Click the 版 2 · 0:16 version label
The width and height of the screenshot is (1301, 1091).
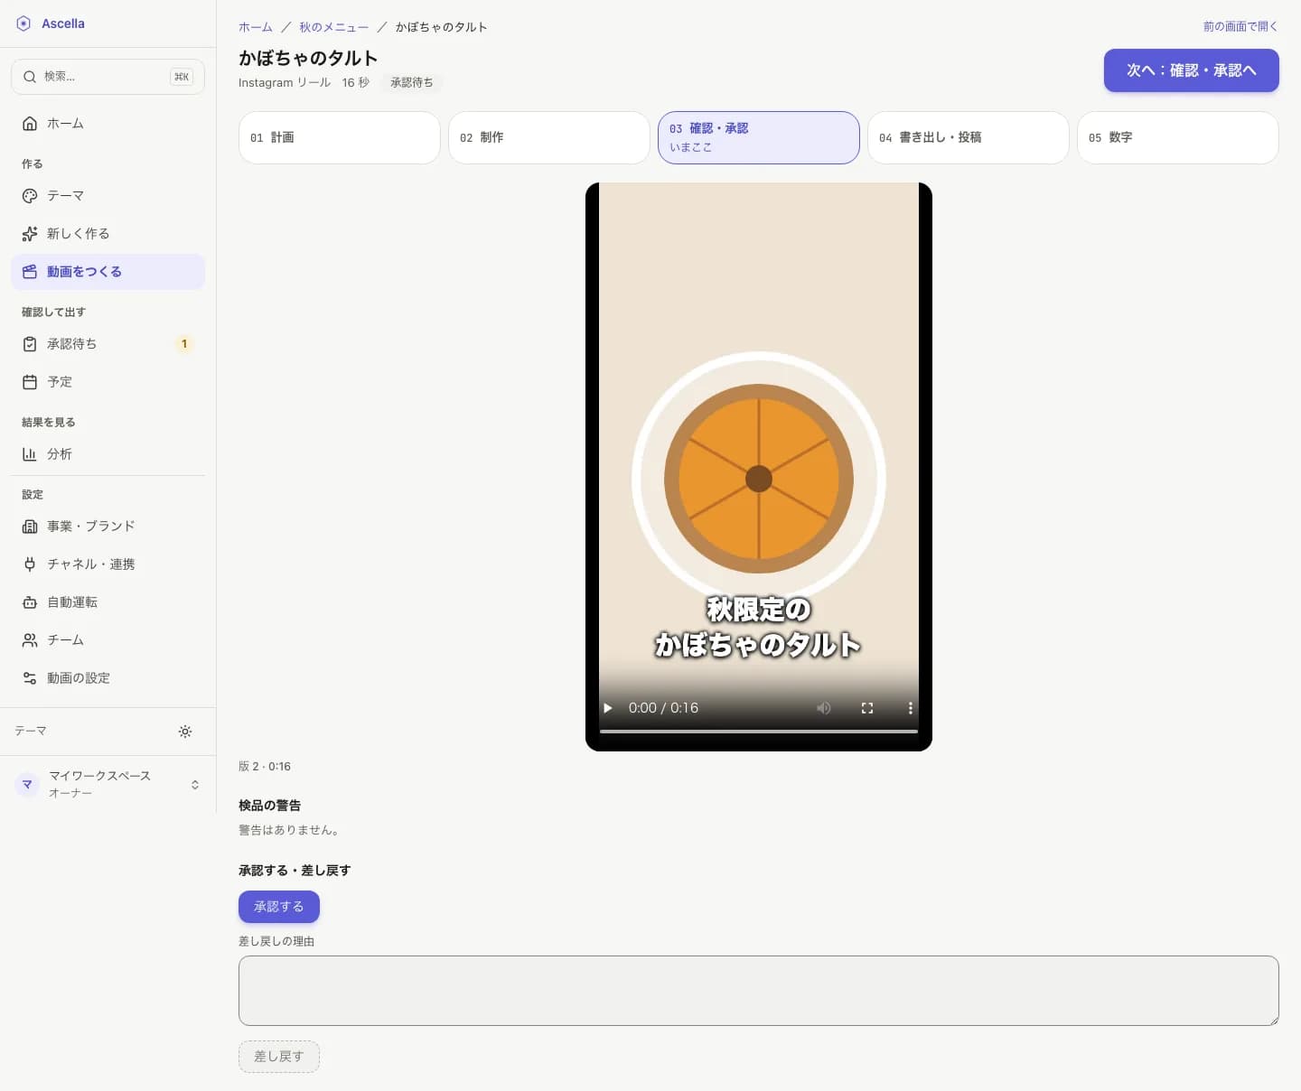pos(265,767)
